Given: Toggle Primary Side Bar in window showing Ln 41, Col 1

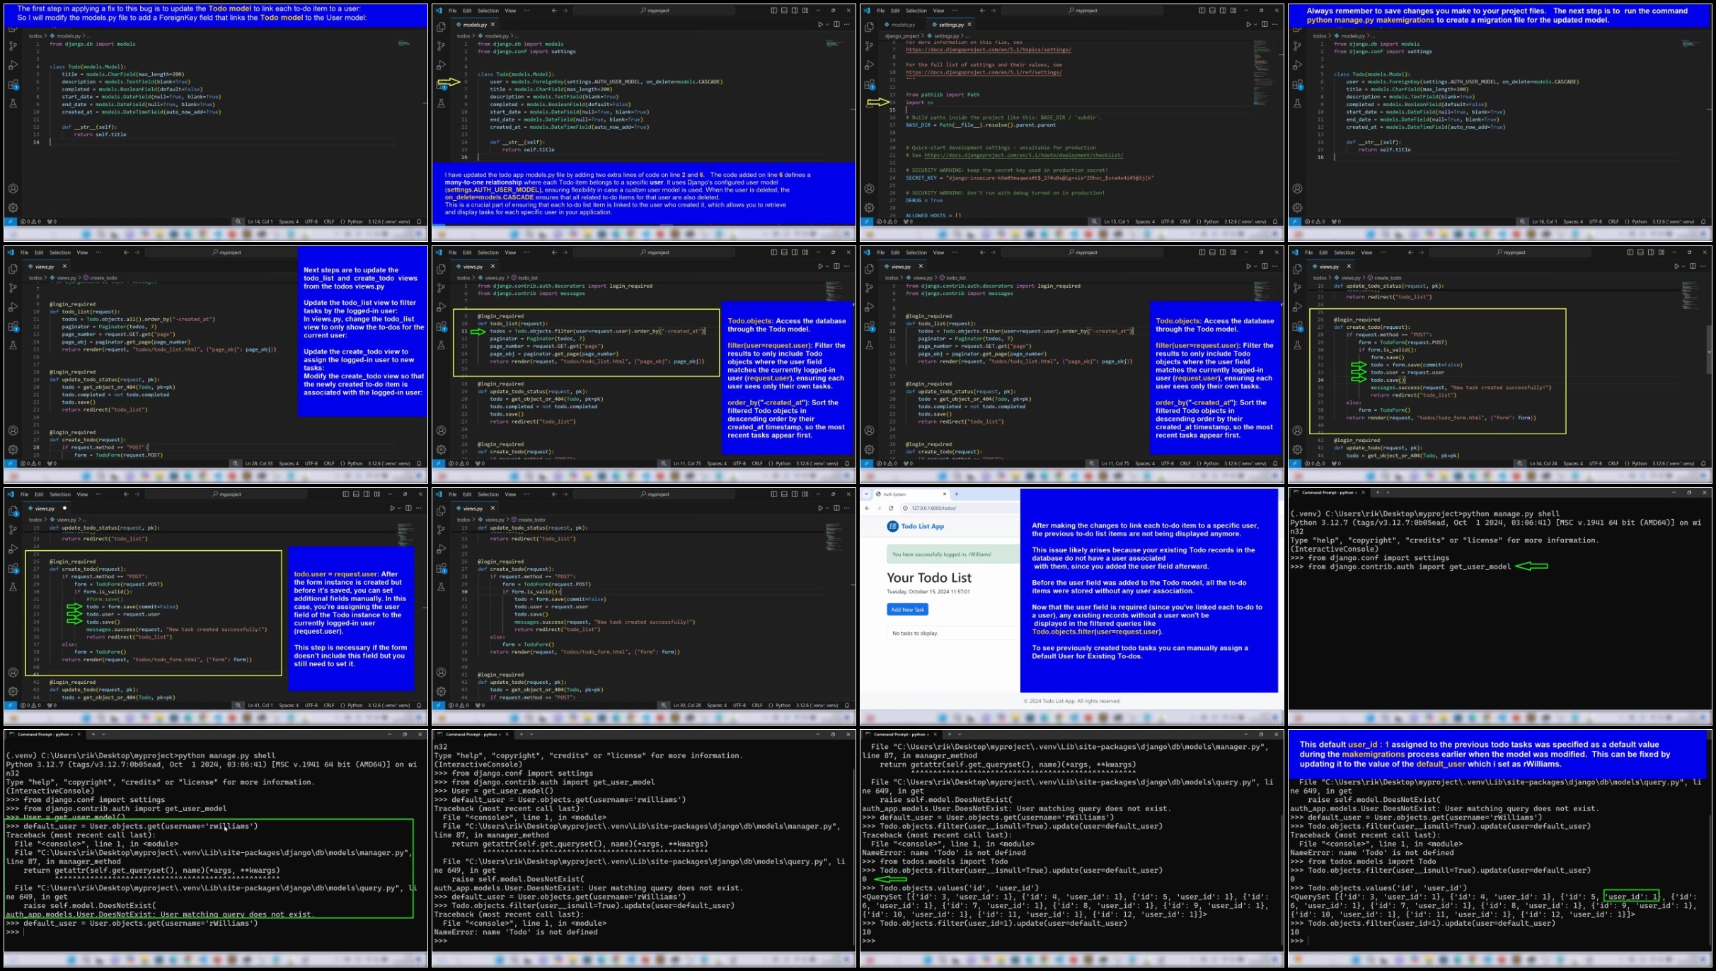Looking at the screenshot, I should tap(345, 494).
